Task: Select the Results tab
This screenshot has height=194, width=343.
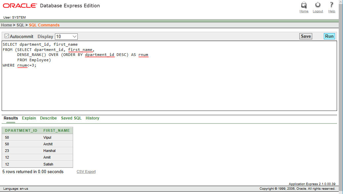Action: 11,118
